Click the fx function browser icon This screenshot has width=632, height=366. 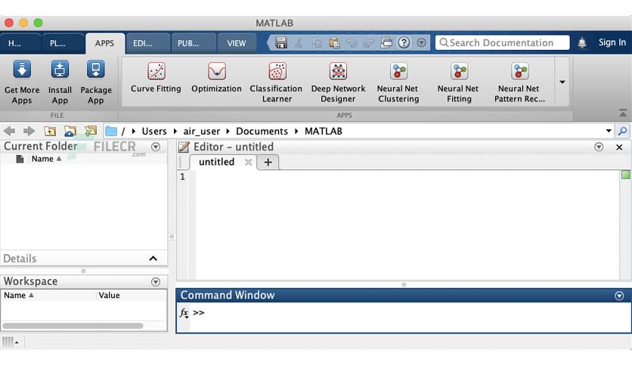tap(184, 313)
